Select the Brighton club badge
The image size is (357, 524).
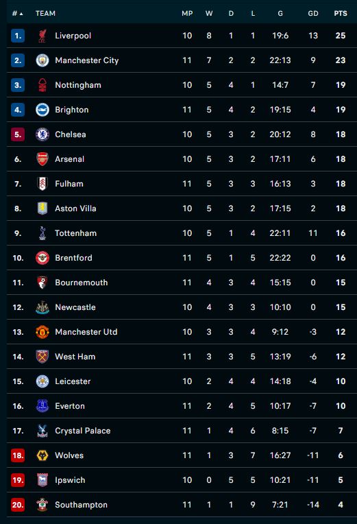(x=42, y=110)
